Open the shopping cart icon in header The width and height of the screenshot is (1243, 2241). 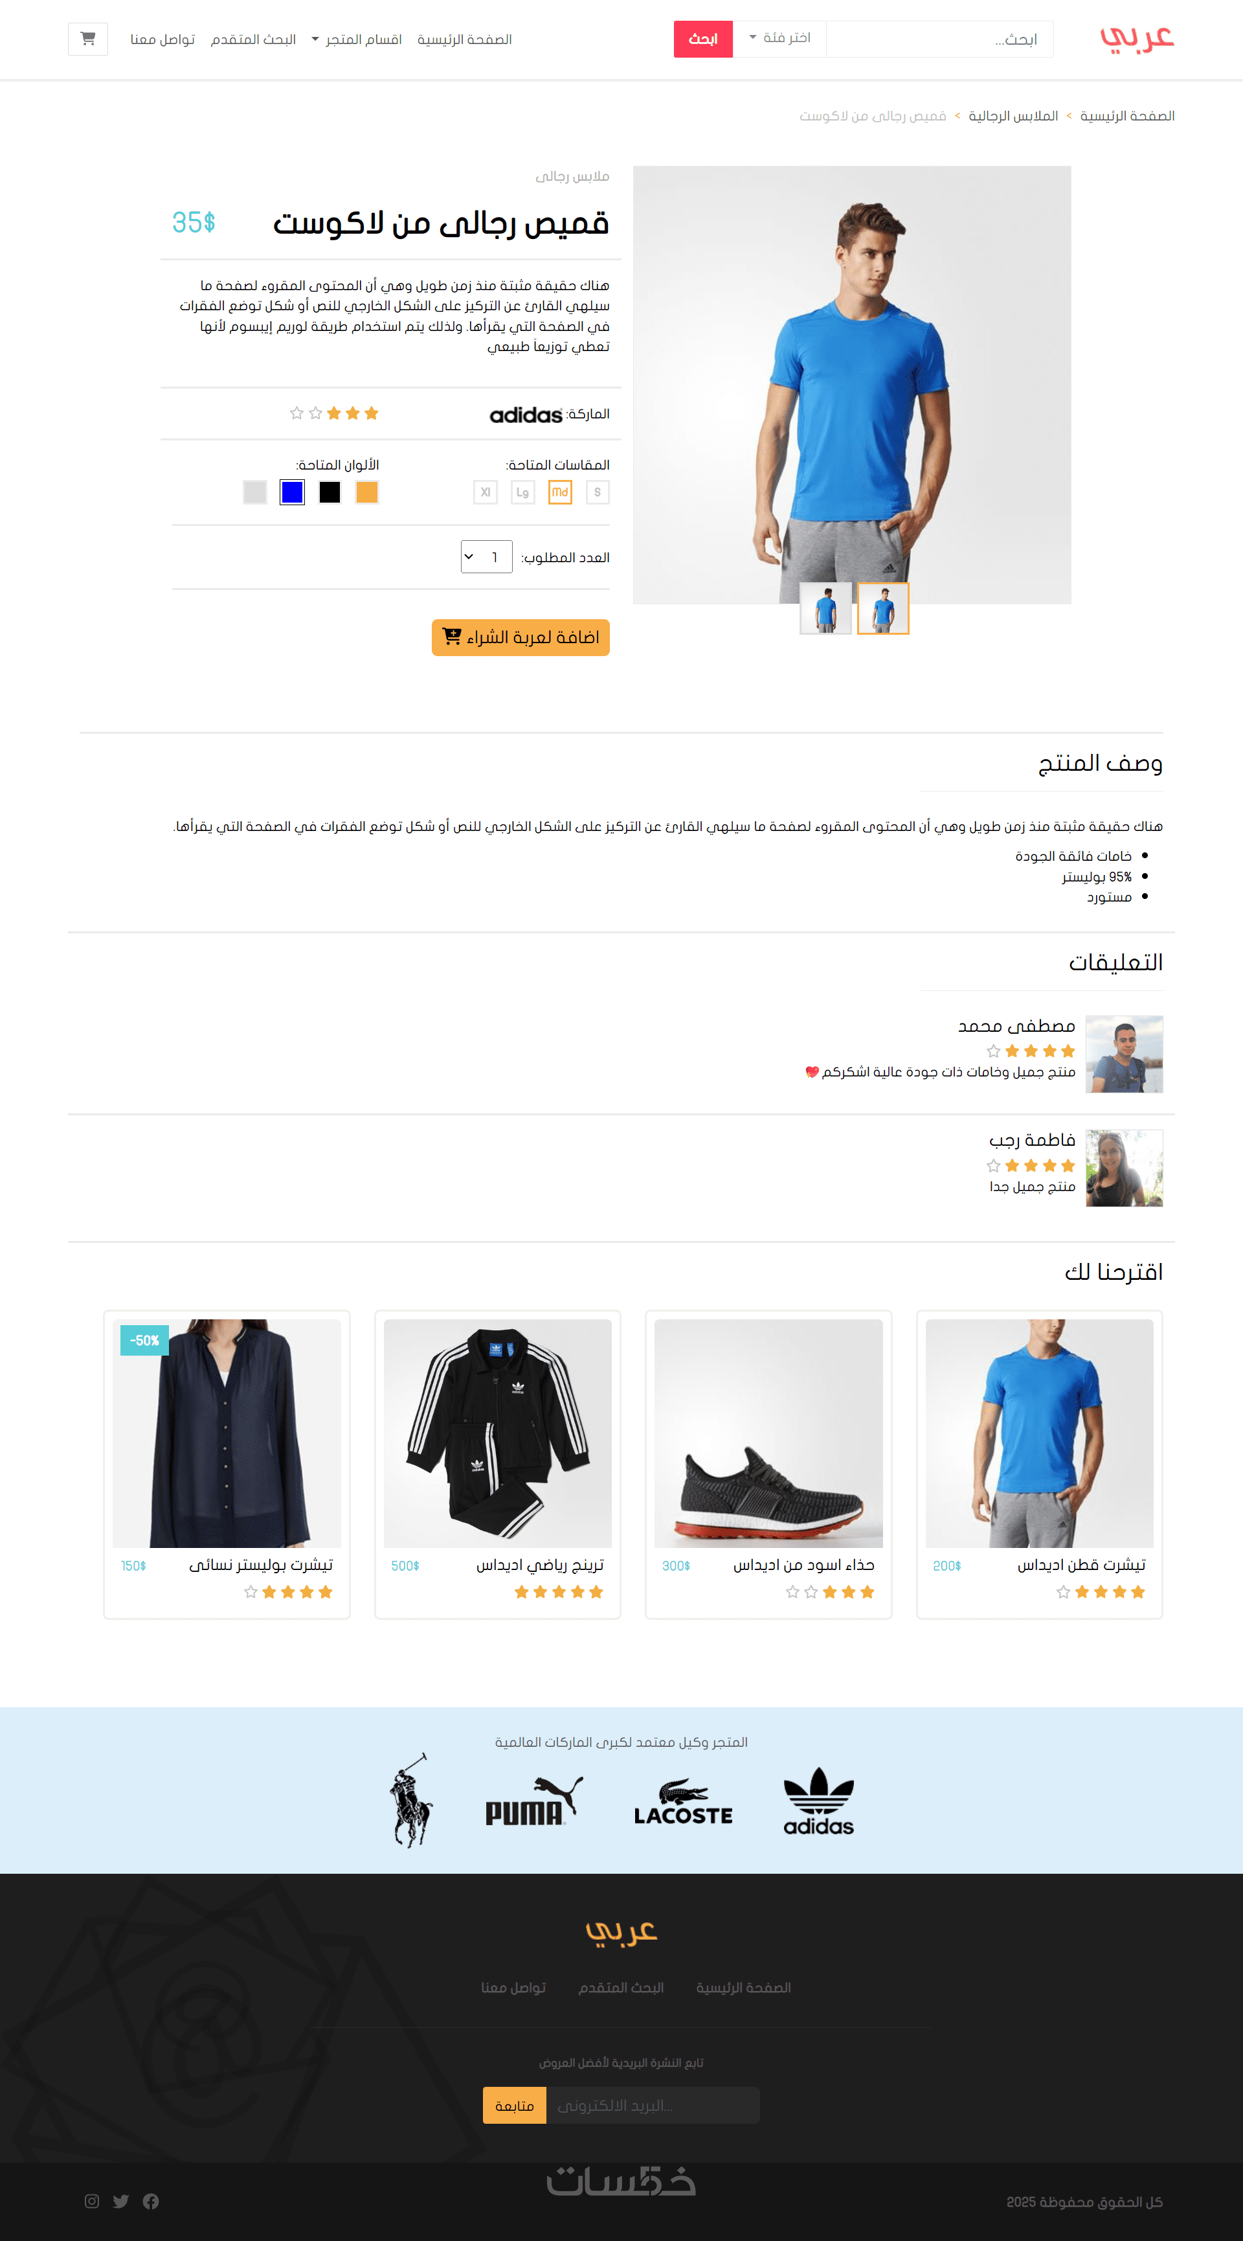click(88, 39)
